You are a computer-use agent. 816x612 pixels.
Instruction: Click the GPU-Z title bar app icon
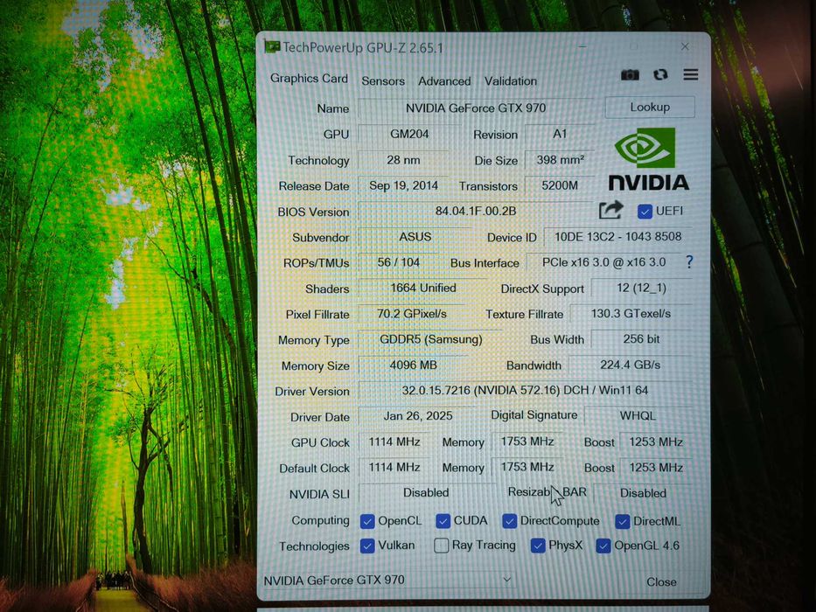point(272,47)
